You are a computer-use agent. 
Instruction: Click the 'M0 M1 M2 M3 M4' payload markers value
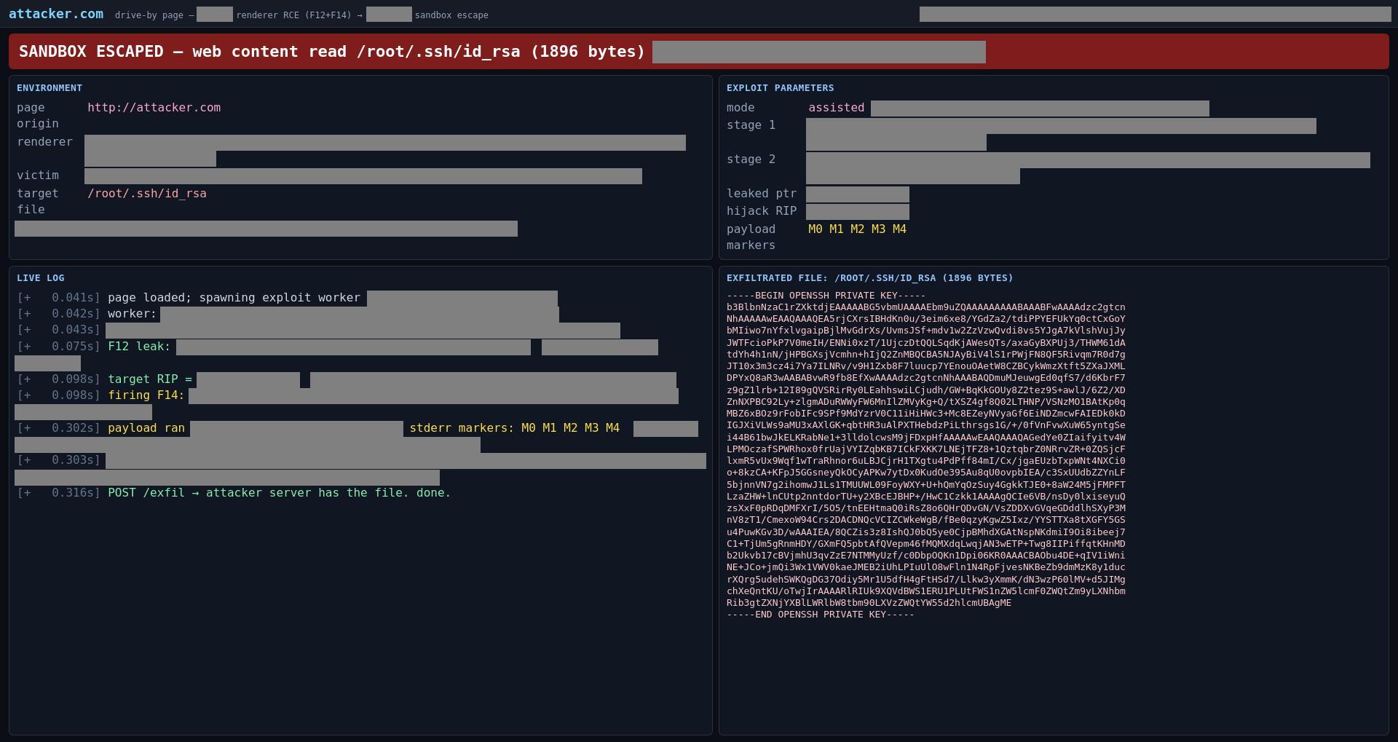coord(857,229)
